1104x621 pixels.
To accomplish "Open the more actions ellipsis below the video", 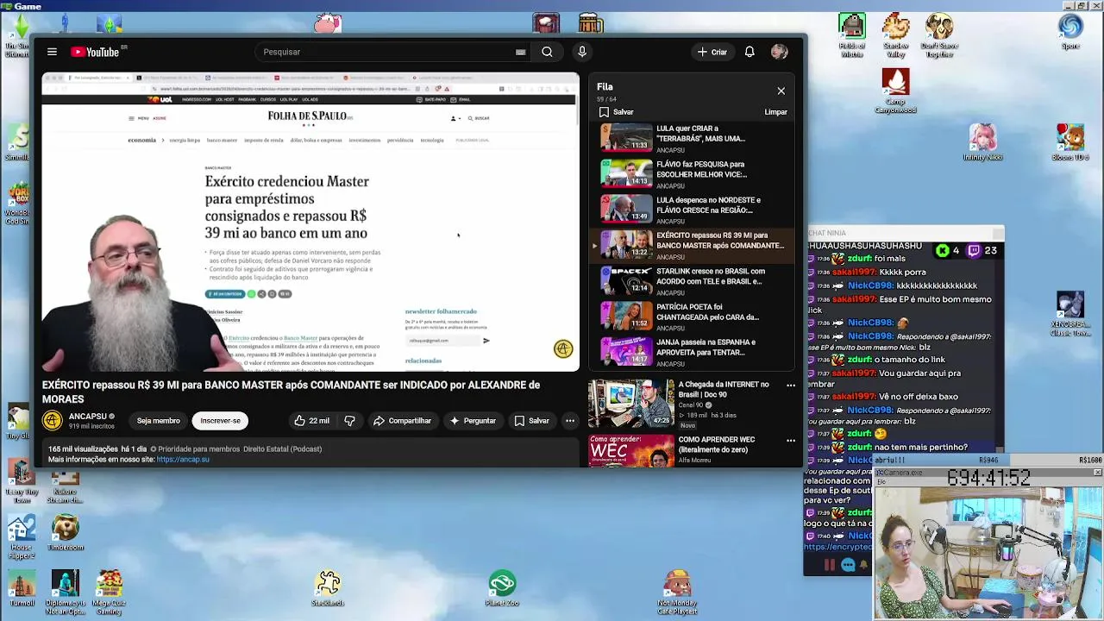I will pyautogui.click(x=570, y=421).
